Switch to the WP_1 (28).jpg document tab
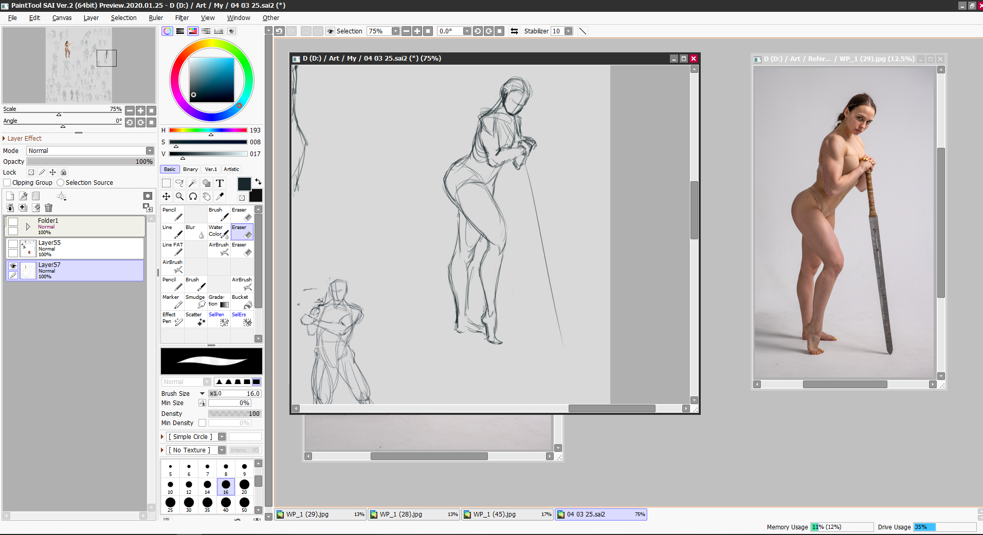The image size is (983, 535). [x=414, y=514]
